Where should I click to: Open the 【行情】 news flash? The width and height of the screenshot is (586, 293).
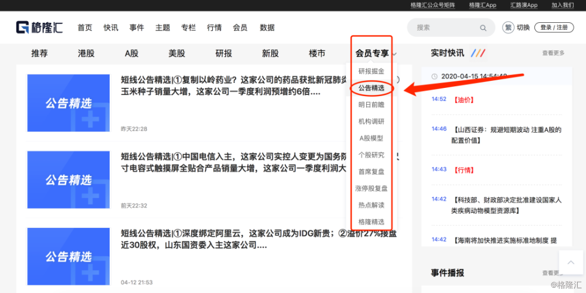464,170
